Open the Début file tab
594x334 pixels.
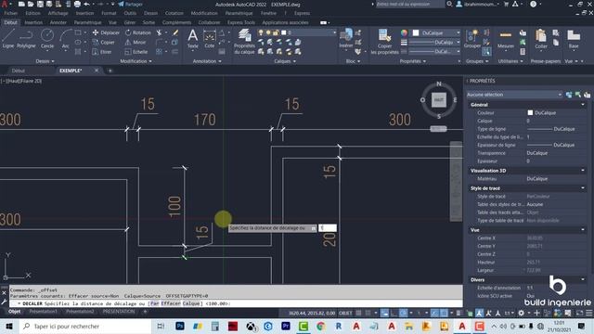[x=19, y=71]
